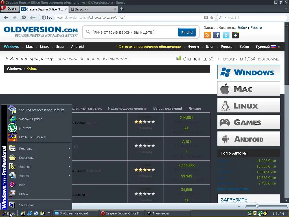Image resolution: width=289 pixels, height=217 pixels.
Task: Expand quick launch overflow chevron
Action: [x=49, y=212]
